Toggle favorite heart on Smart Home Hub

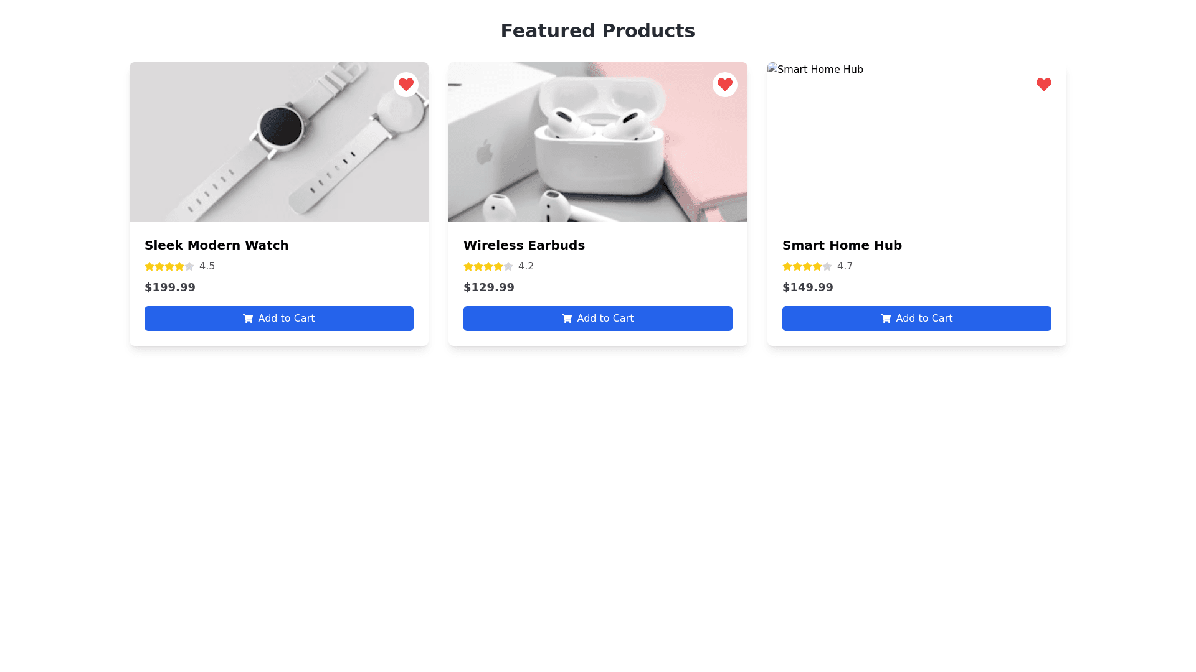click(1044, 85)
